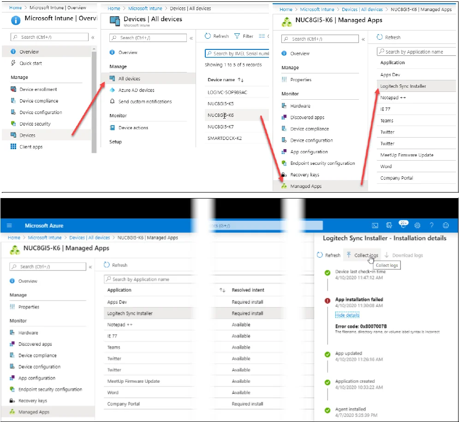Collapse Intune overview sidebar chevron

pos(93,37)
